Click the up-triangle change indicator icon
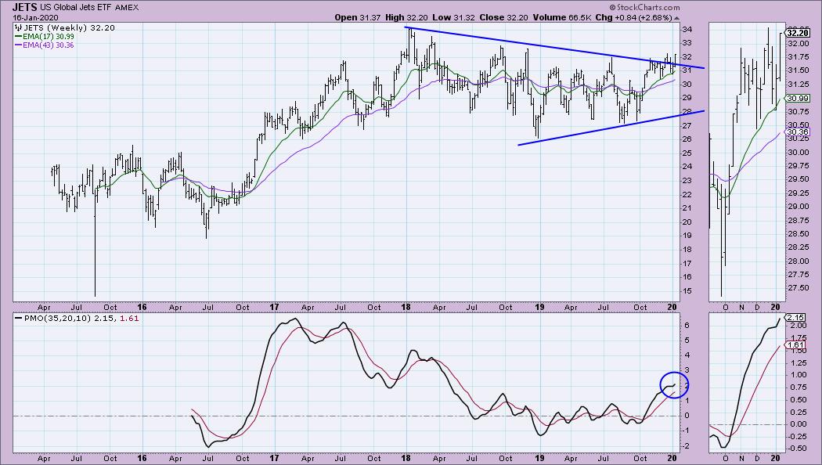The height and width of the screenshot is (465, 822). click(x=677, y=18)
